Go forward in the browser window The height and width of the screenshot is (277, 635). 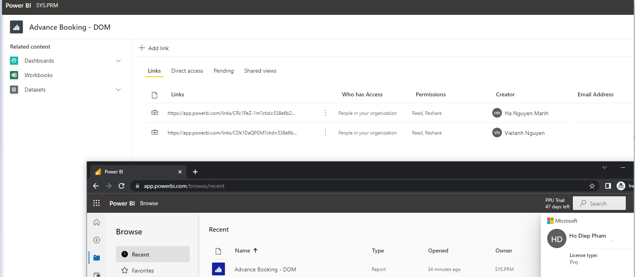tap(109, 186)
